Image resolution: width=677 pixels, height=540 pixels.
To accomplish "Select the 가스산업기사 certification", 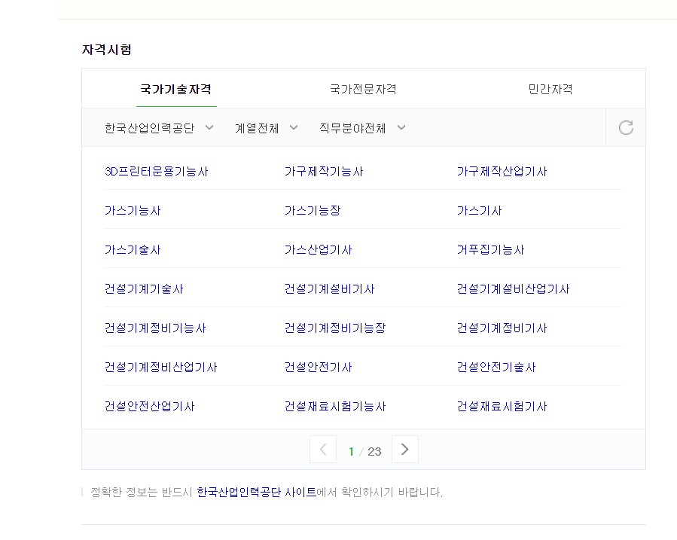I will (x=319, y=250).
